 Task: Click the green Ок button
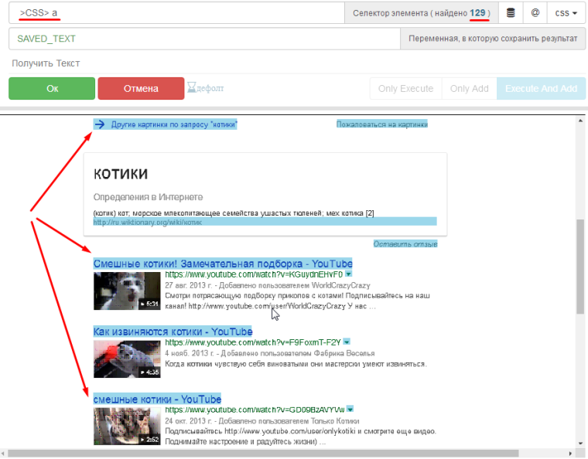52,88
